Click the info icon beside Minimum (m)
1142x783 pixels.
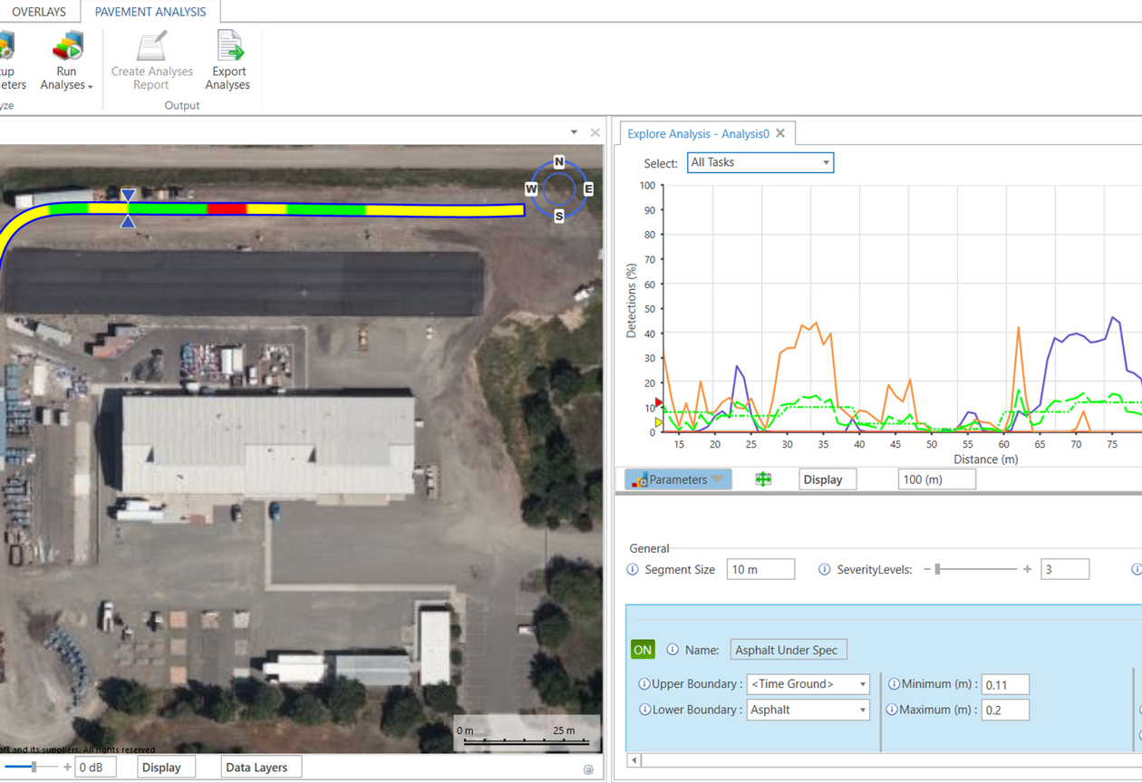(x=895, y=684)
